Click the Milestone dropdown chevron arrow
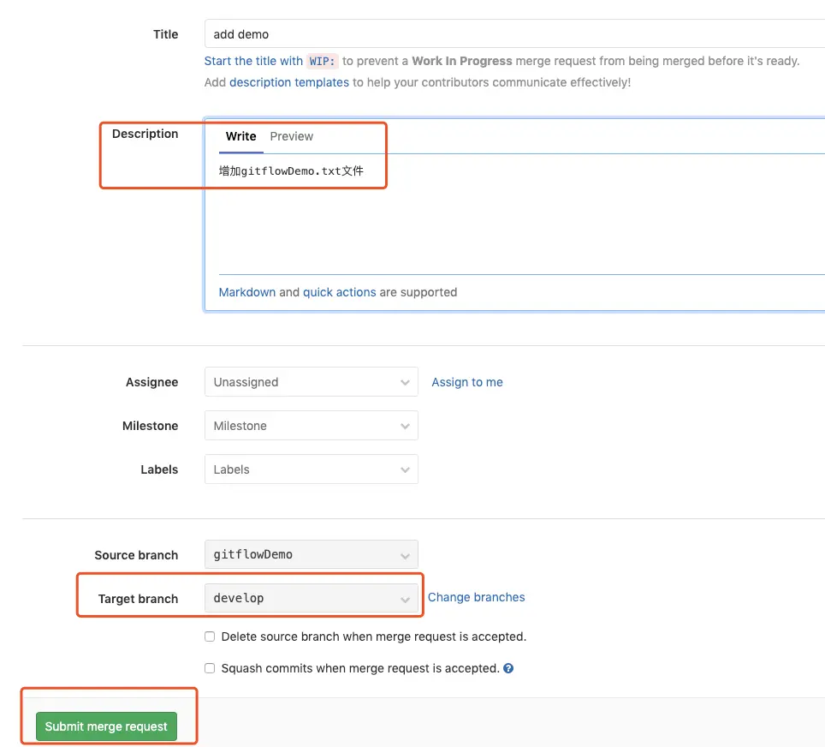This screenshot has width=825, height=747. pos(406,427)
